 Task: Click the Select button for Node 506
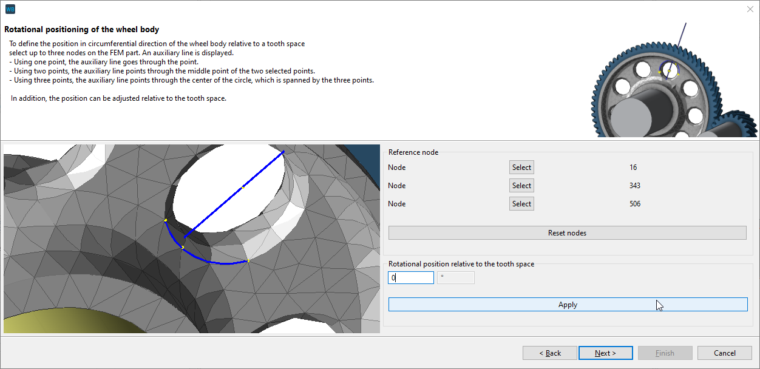coord(521,203)
